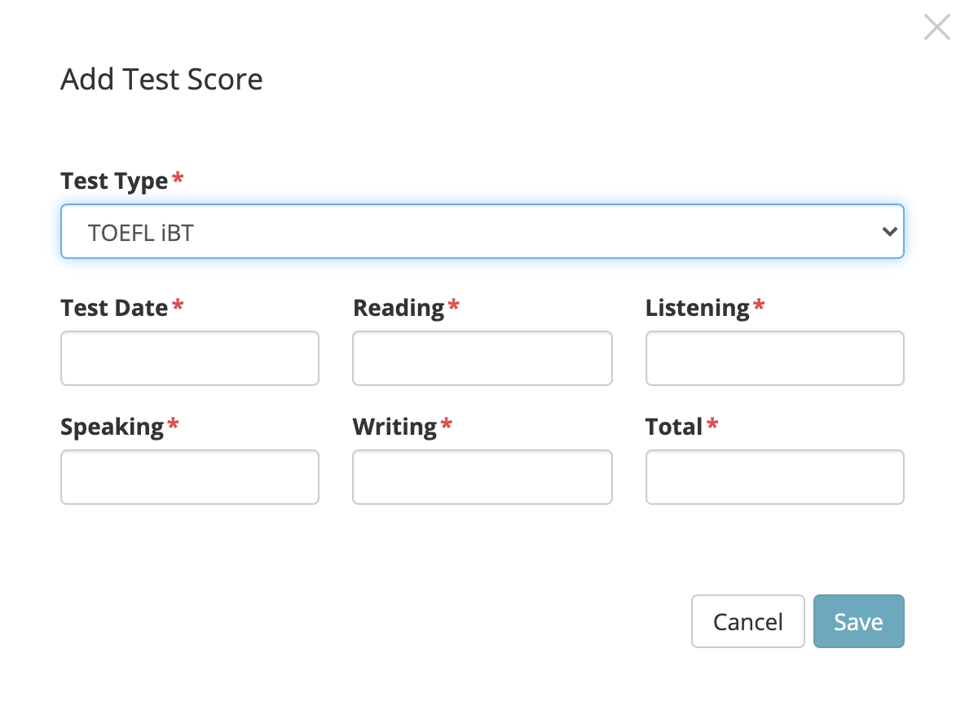Click the Add Test Score heading

coord(161,79)
